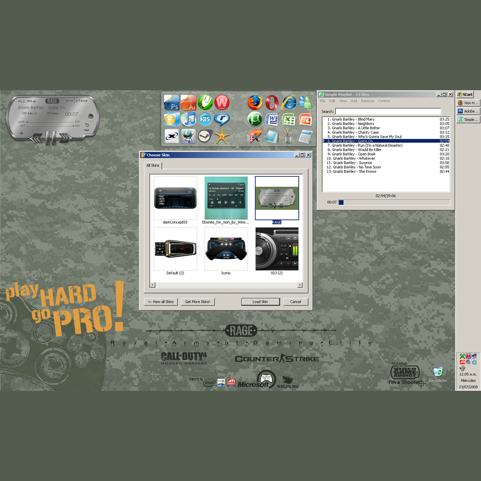Click the plus button on RAGE player

point(22,133)
